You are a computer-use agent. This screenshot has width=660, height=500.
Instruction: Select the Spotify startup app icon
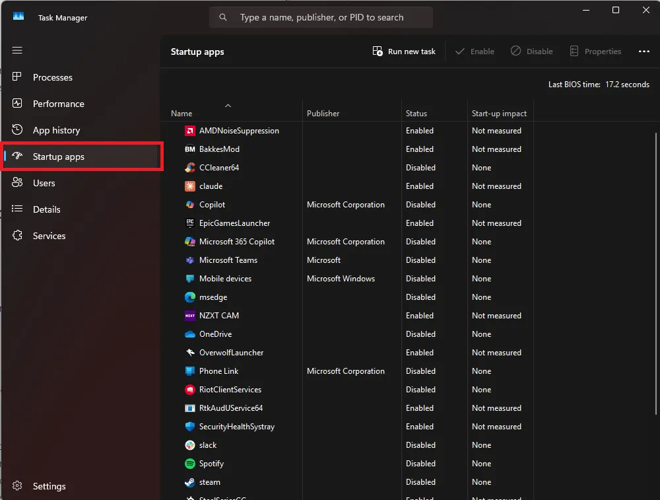pyautogui.click(x=189, y=464)
